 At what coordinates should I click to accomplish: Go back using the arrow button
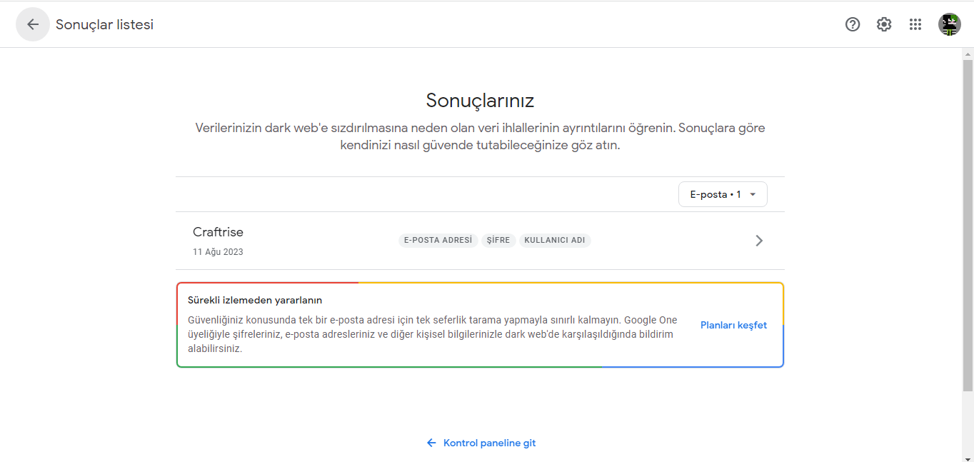click(x=33, y=24)
